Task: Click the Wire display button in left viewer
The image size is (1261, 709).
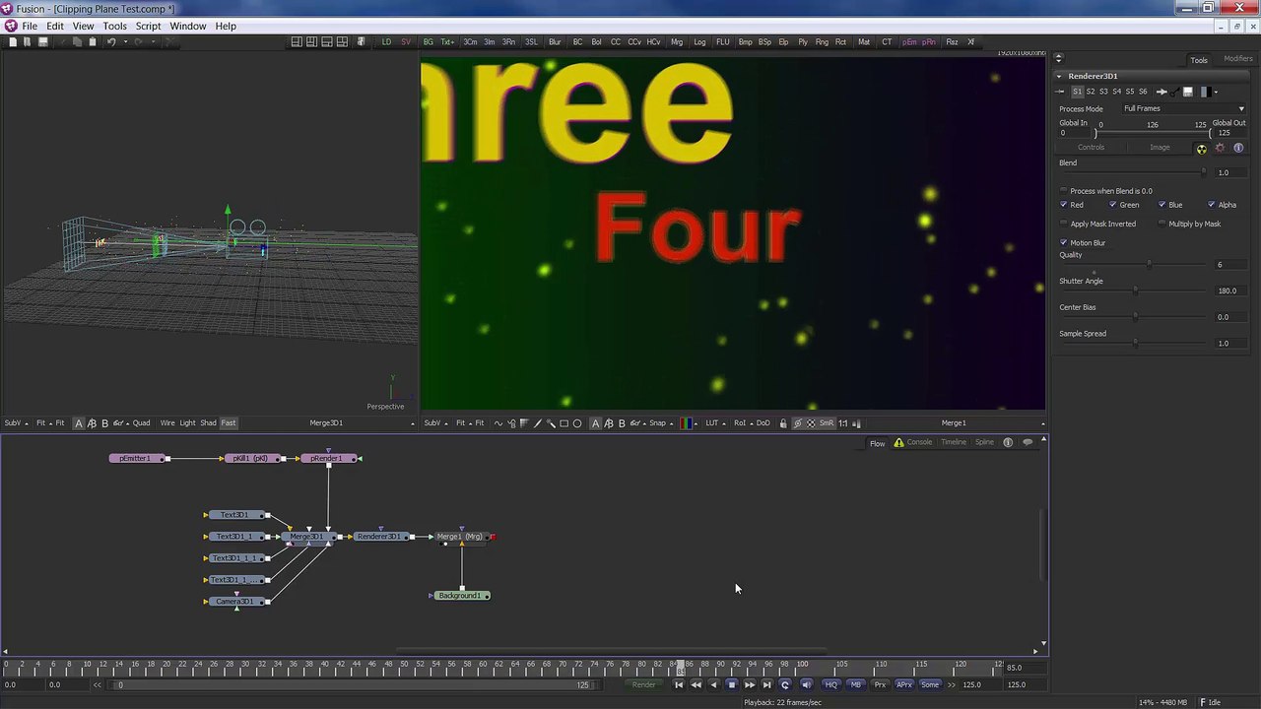Action: point(167,423)
